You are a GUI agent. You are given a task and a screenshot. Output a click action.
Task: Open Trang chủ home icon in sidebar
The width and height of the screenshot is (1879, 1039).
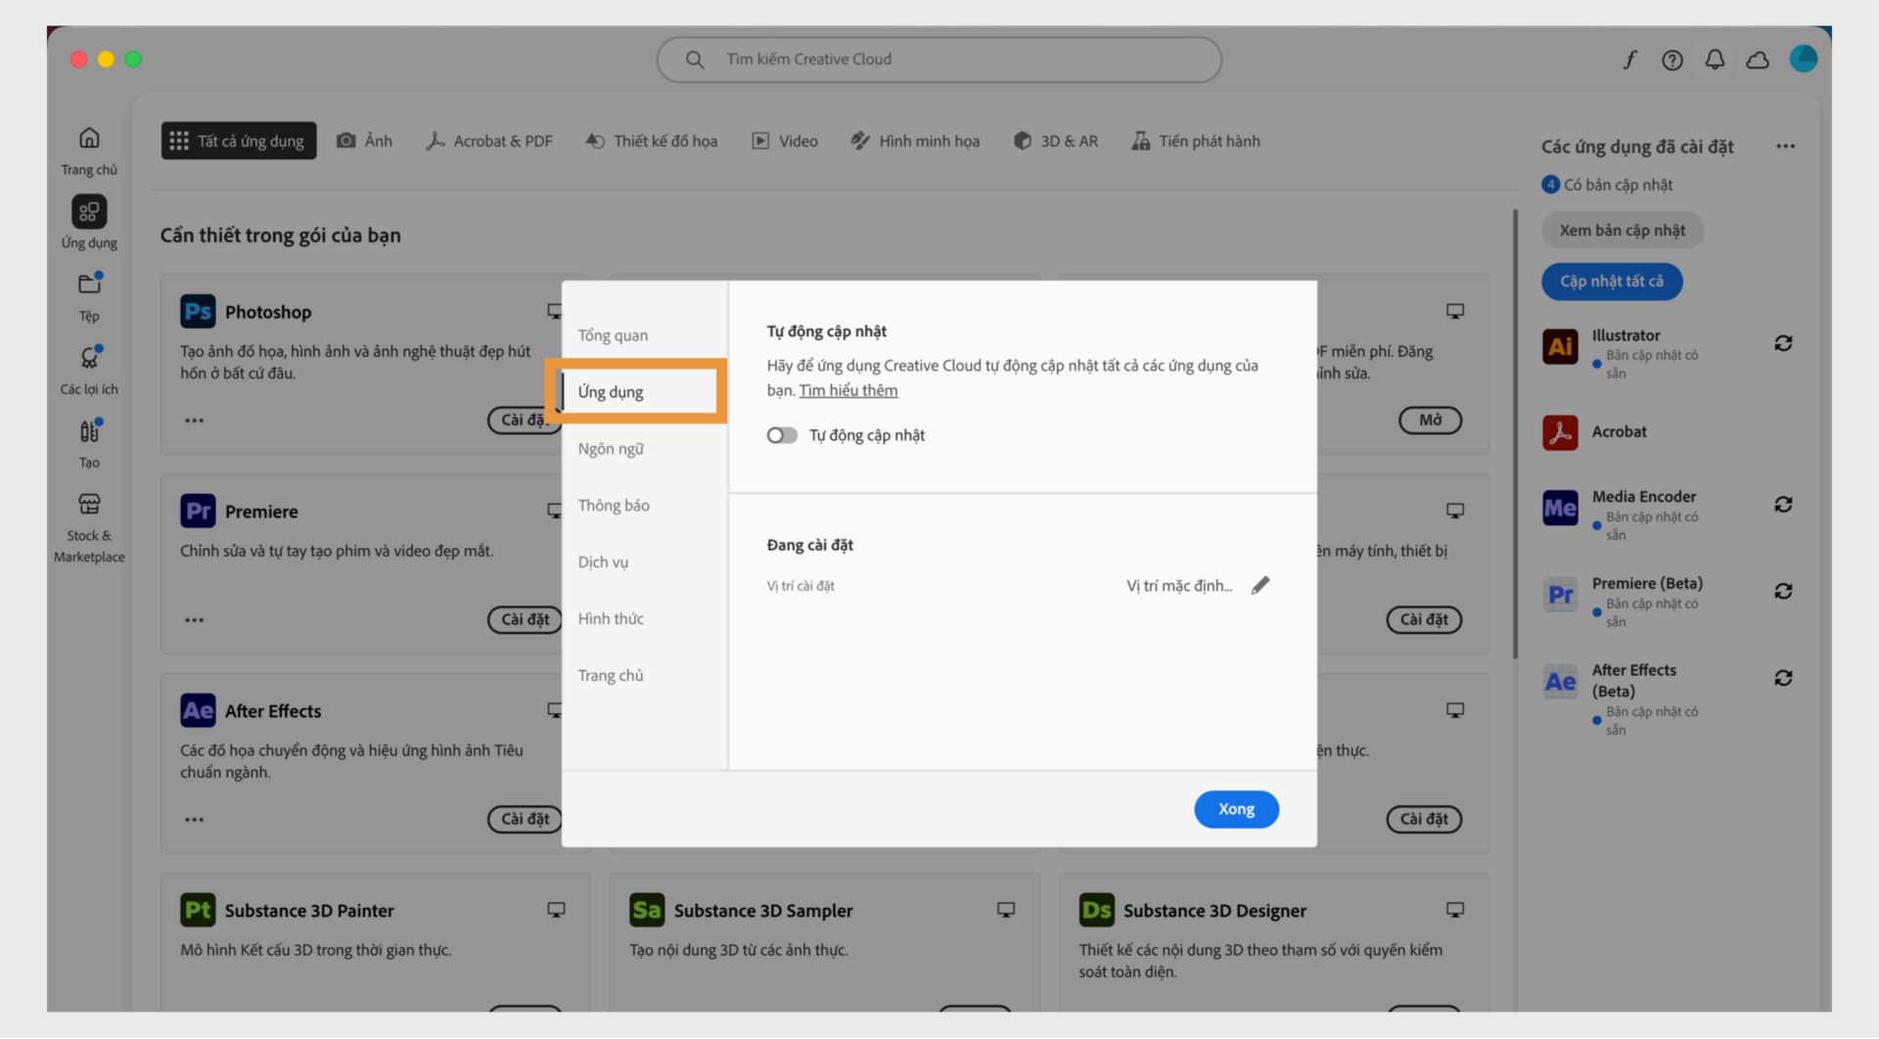(89, 138)
